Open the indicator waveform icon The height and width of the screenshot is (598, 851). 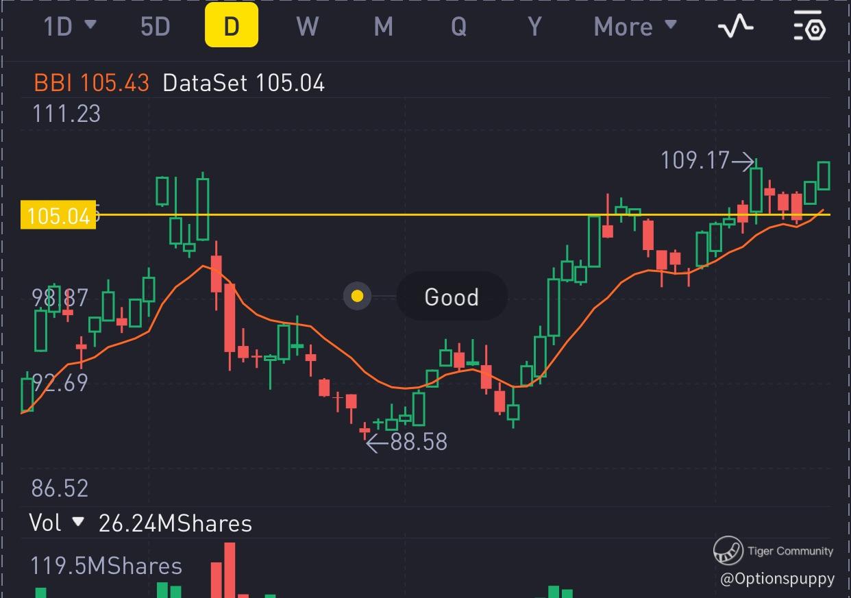point(735,27)
